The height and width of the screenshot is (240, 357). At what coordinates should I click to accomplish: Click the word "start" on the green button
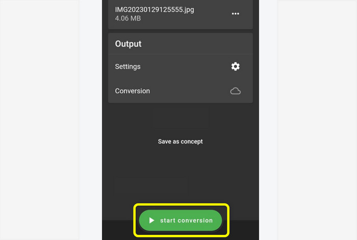(x=168, y=221)
